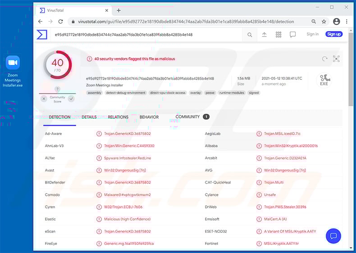This screenshot has width=356, height=253.
Task: Click the signed tag
Action: click(x=254, y=93)
